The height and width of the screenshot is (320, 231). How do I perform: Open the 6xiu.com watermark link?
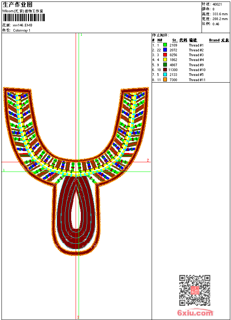point(195,313)
